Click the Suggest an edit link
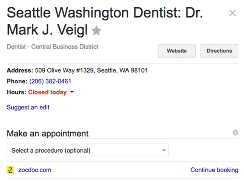Screen dimensions: 244x181 pos(28,107)
